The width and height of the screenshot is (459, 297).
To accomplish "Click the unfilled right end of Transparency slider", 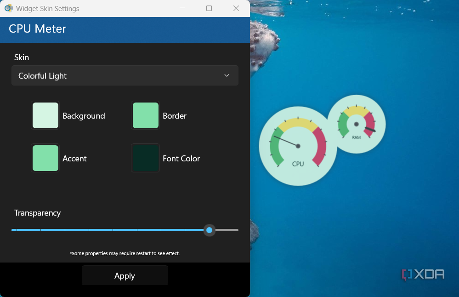I will (227, 230).
